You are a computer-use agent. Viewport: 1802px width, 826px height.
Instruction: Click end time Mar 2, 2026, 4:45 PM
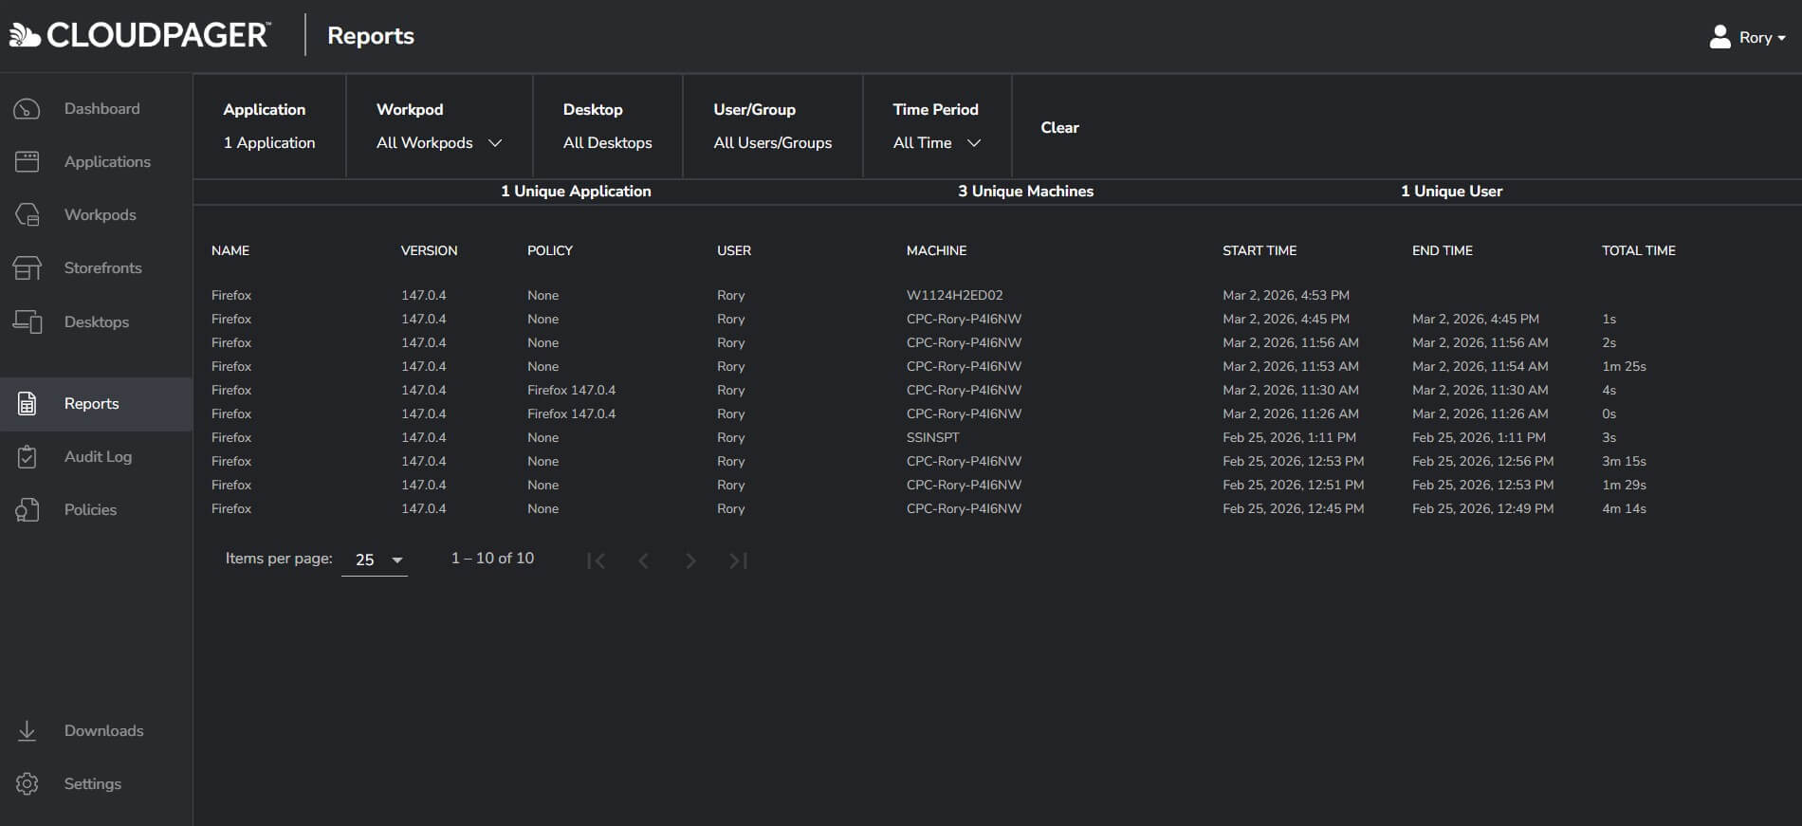click(1476, 320)
